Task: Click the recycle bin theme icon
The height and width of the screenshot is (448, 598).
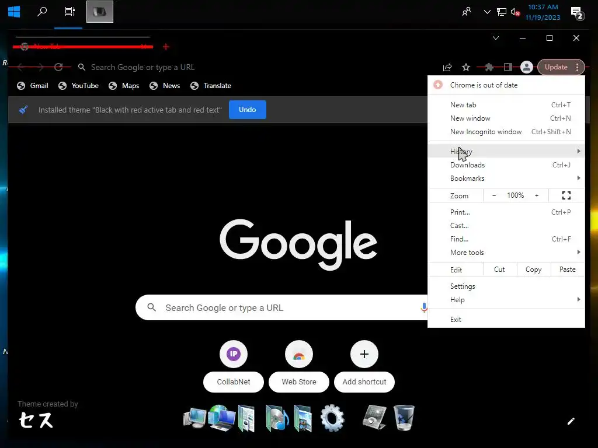Action: click(404, 418)
